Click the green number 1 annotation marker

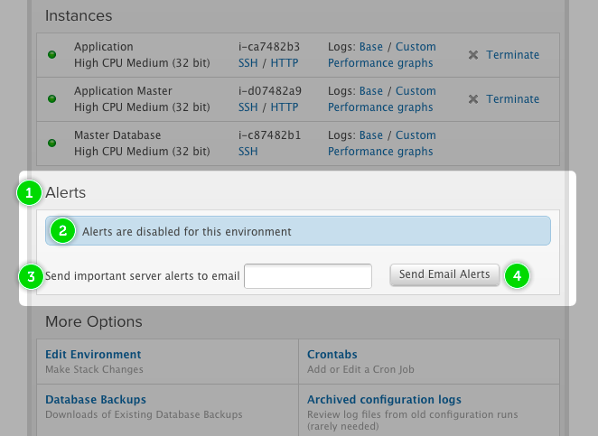point(31,192)
